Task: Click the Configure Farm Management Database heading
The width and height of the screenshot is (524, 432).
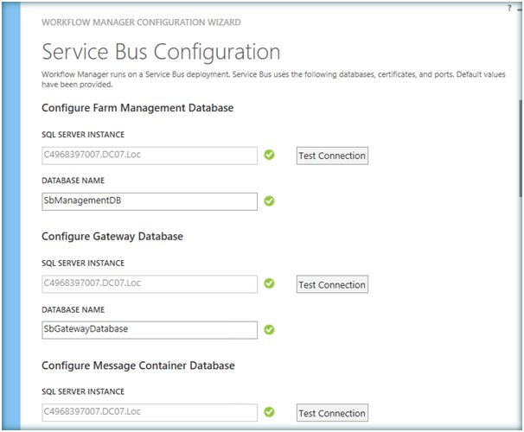Action: (137, 108)
